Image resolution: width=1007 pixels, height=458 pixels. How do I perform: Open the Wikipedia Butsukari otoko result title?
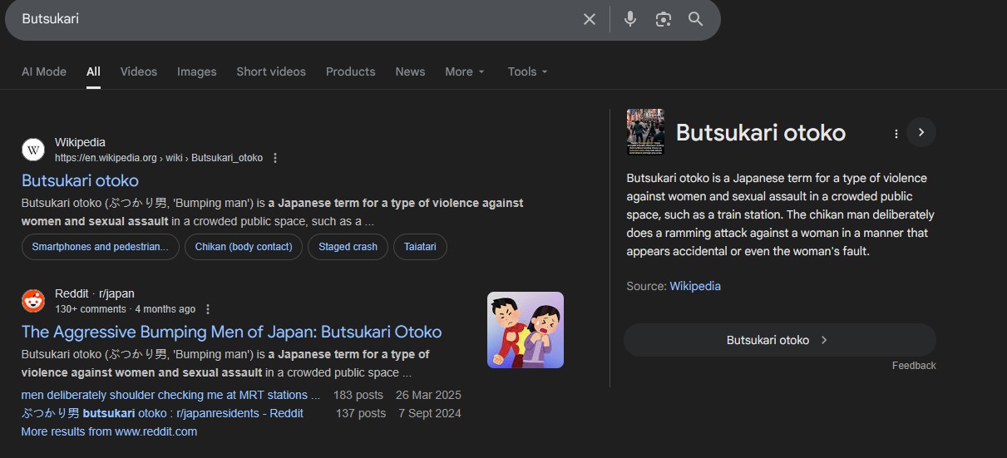(80, 180)
